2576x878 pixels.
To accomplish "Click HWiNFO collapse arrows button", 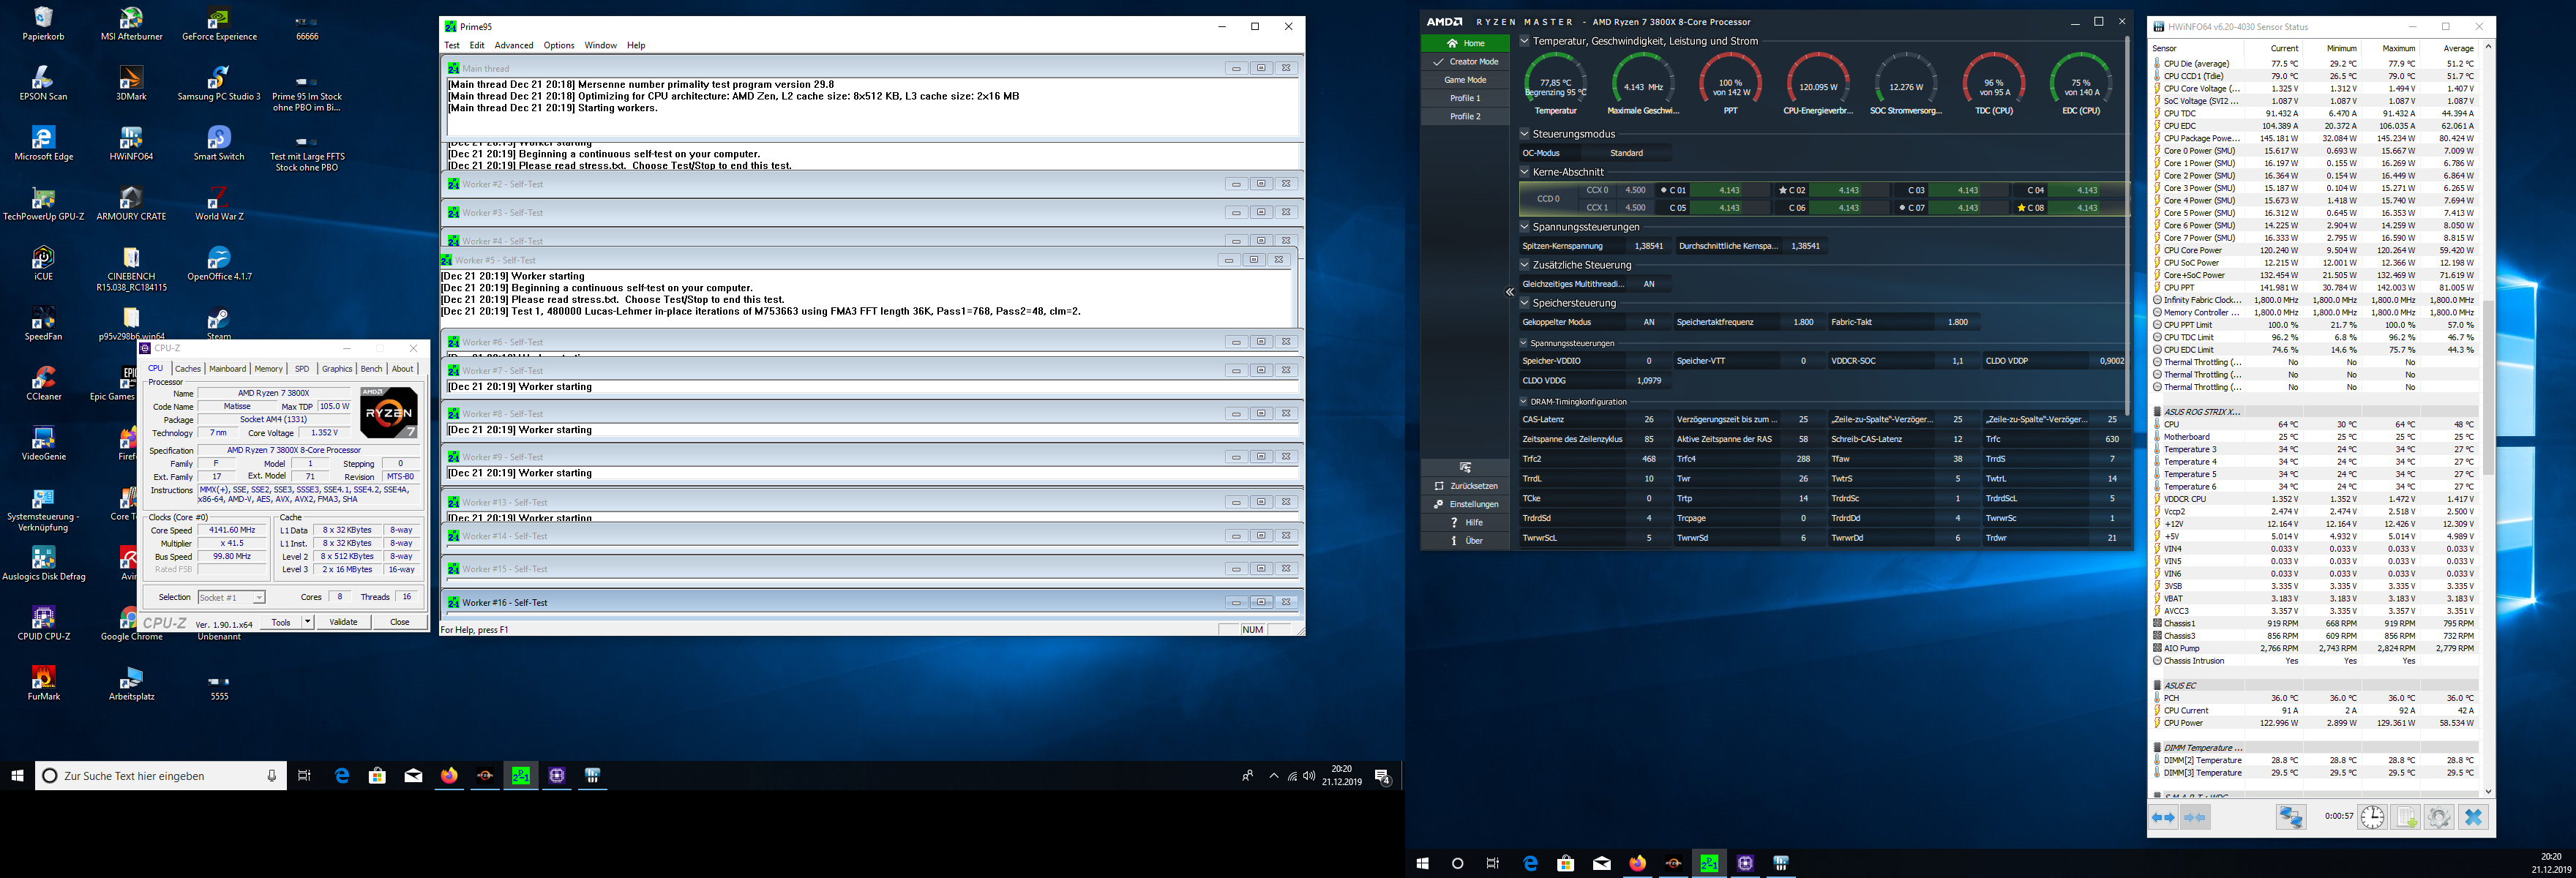I will 2196,817.
